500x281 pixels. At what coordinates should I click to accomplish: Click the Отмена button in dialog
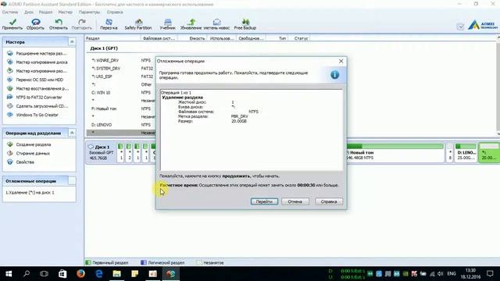[295, 201]
